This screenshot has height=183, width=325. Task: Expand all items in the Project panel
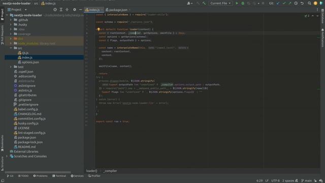(61, 10)
